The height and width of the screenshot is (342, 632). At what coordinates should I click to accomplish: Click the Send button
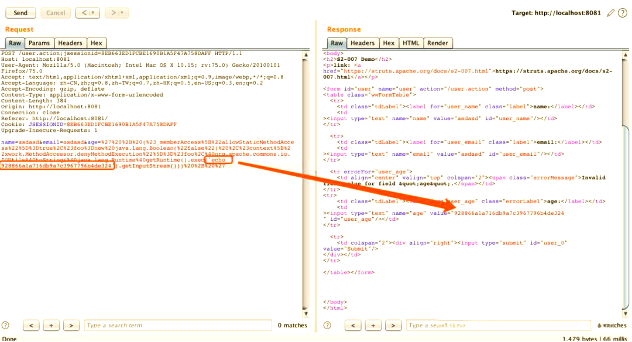click(x=20, y=13)
